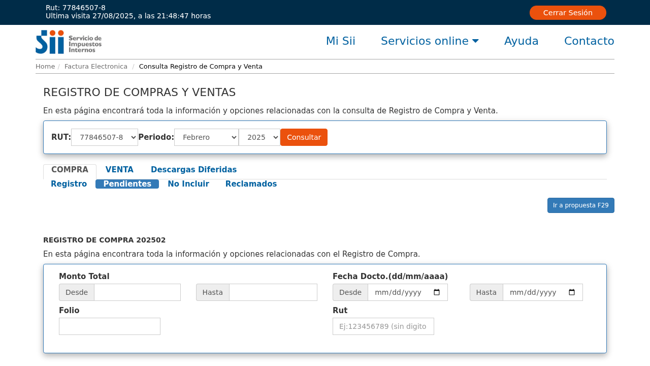The image size is (650, 366).
Task: Open calendar picker in Fecha Hasta field
Action: point(572,292)
